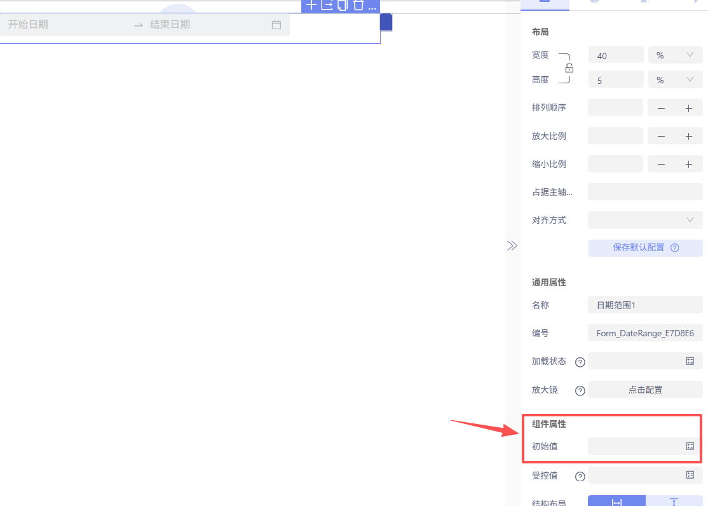Click the move-out icon in the floating toolbar
The height and width of the screenshot is (506, 708).
coord(325,6)
